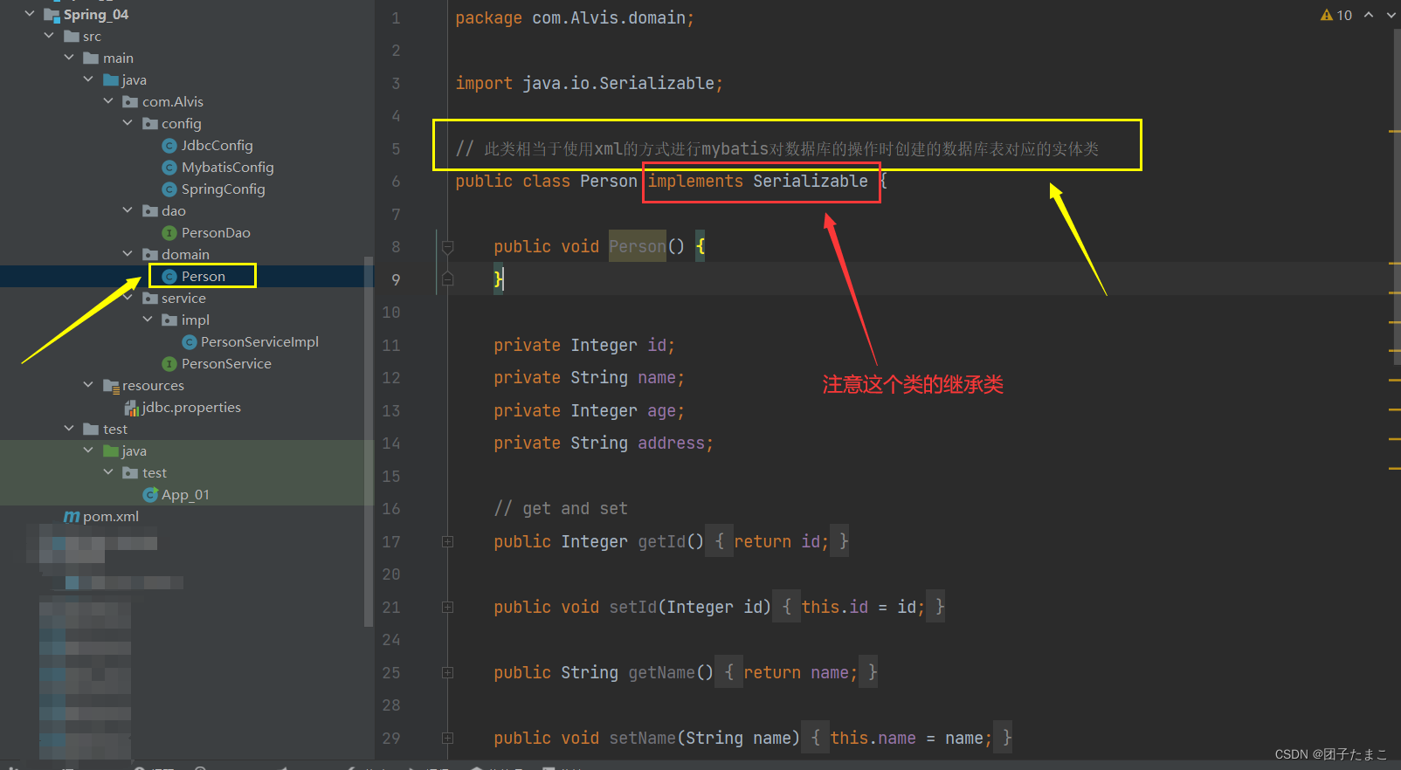Screen dimensions: 1401x770
Task: Collapse the dao package chevron
Action: 128,210
